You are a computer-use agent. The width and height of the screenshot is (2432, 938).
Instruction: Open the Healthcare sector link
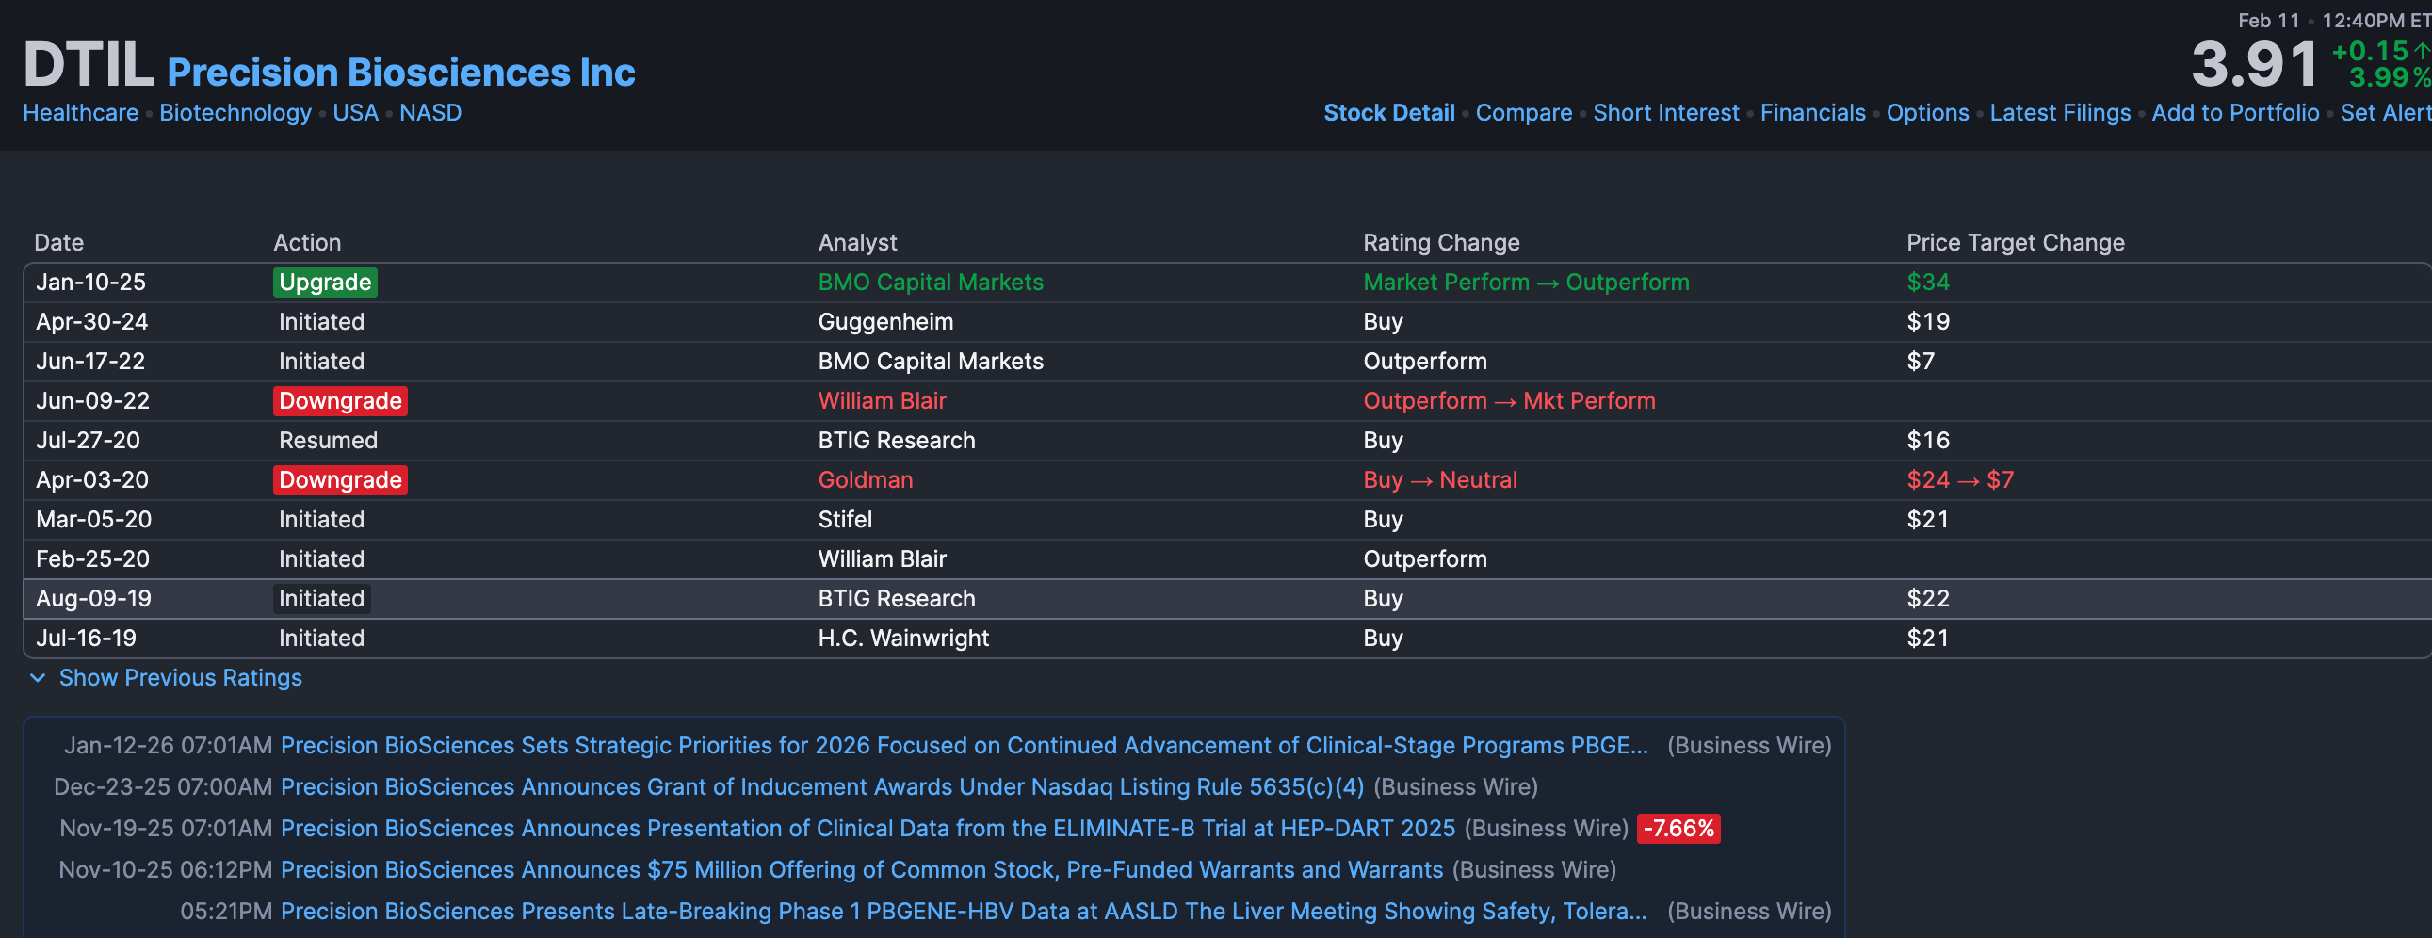[80, 113]
